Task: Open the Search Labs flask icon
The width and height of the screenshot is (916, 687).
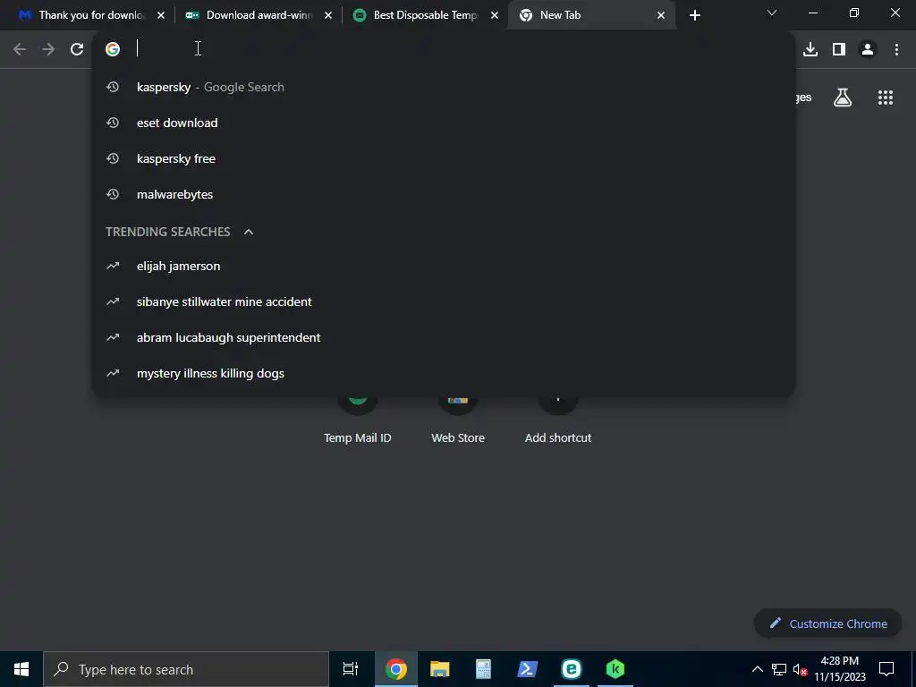Action: pos(843,98)
